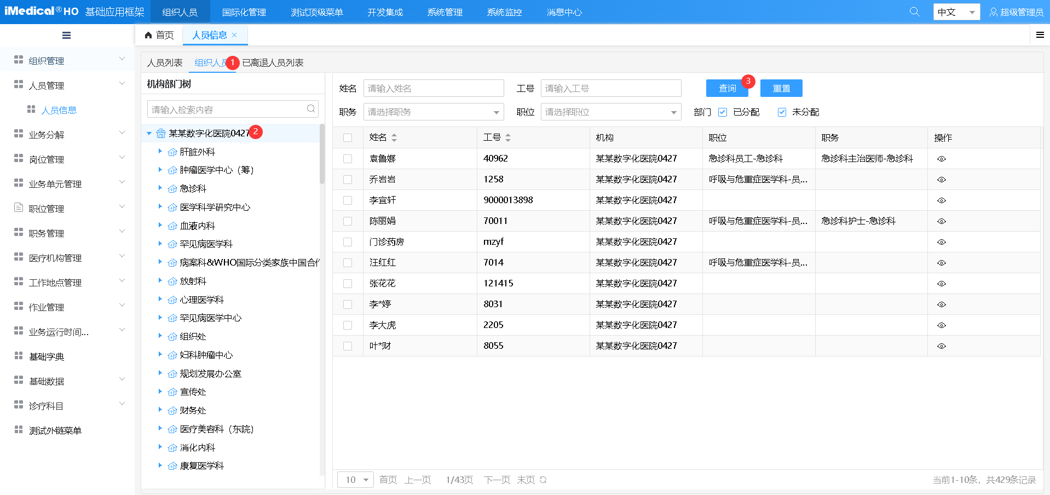Click the refresh icon in the pagination bar
This screenshot has height=495, width=1050.
(543, 480)
